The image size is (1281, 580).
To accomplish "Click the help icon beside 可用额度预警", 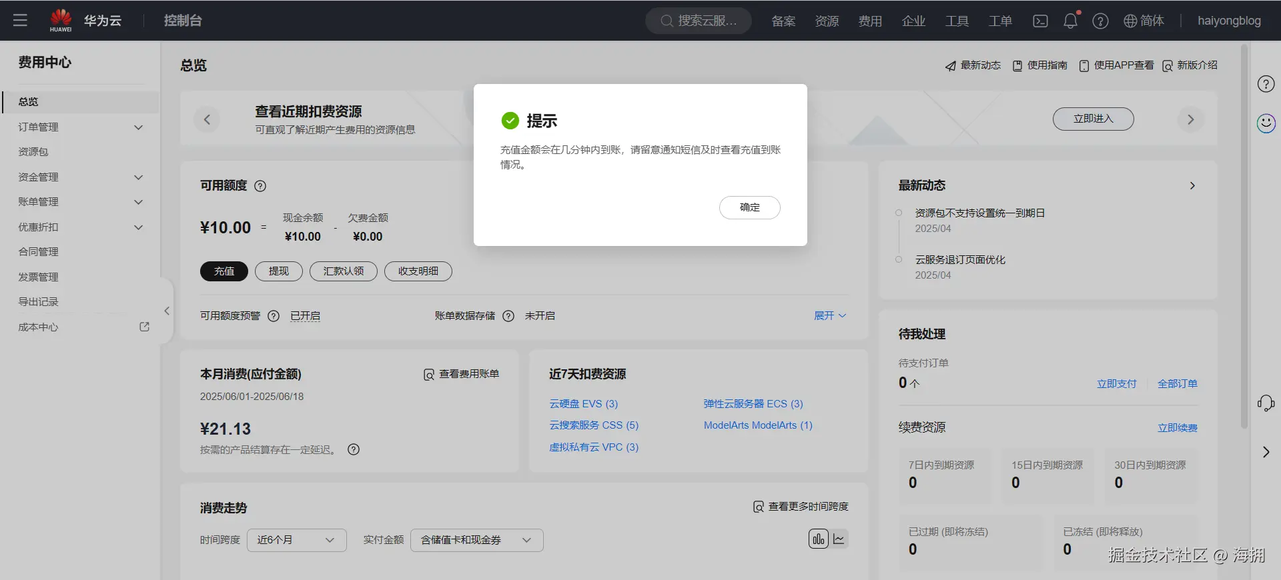I will [274, 316].
